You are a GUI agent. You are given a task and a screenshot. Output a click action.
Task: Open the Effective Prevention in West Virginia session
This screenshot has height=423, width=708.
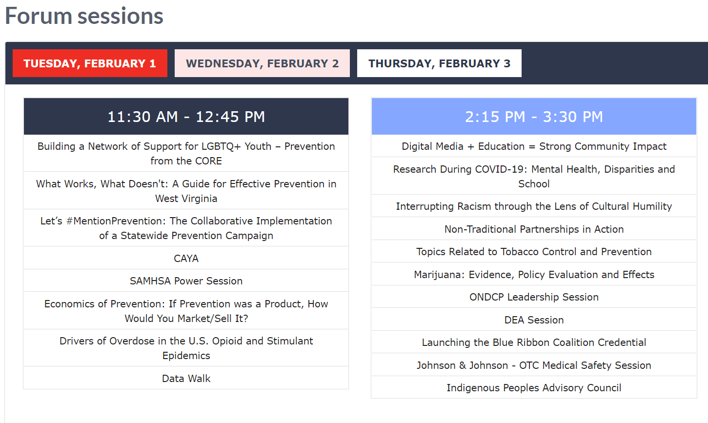tap(186, 191)
